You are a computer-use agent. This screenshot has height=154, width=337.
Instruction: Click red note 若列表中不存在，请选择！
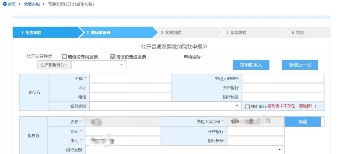coord(291,106)
